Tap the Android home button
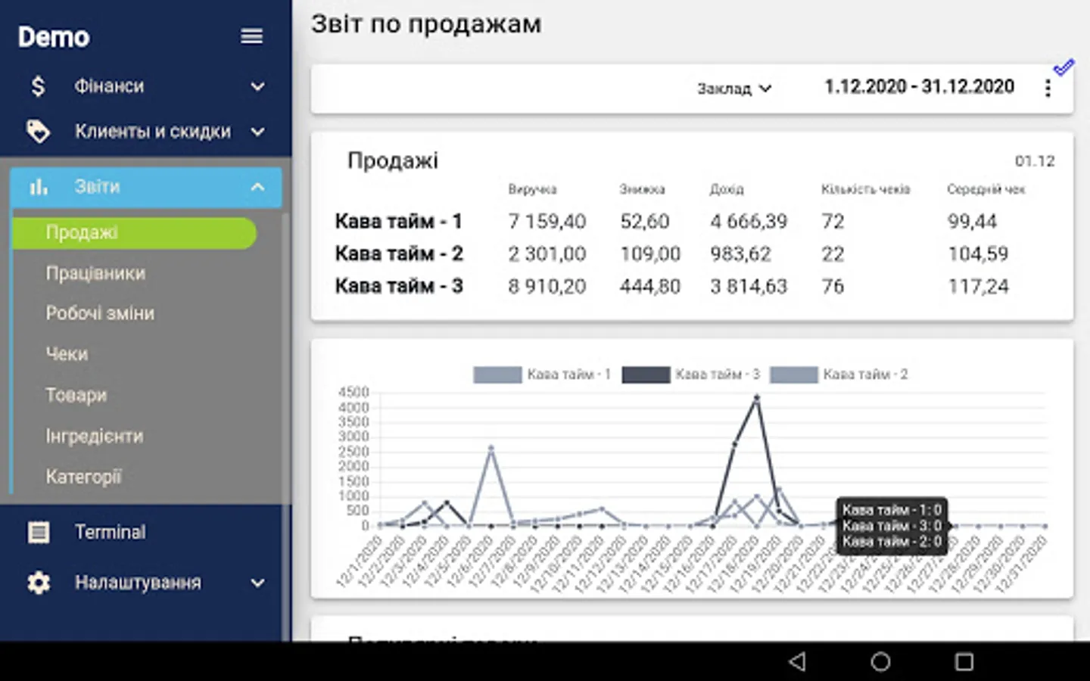Image resolution: width=1090 pixels, height=681 pixels. pos(880,661)
